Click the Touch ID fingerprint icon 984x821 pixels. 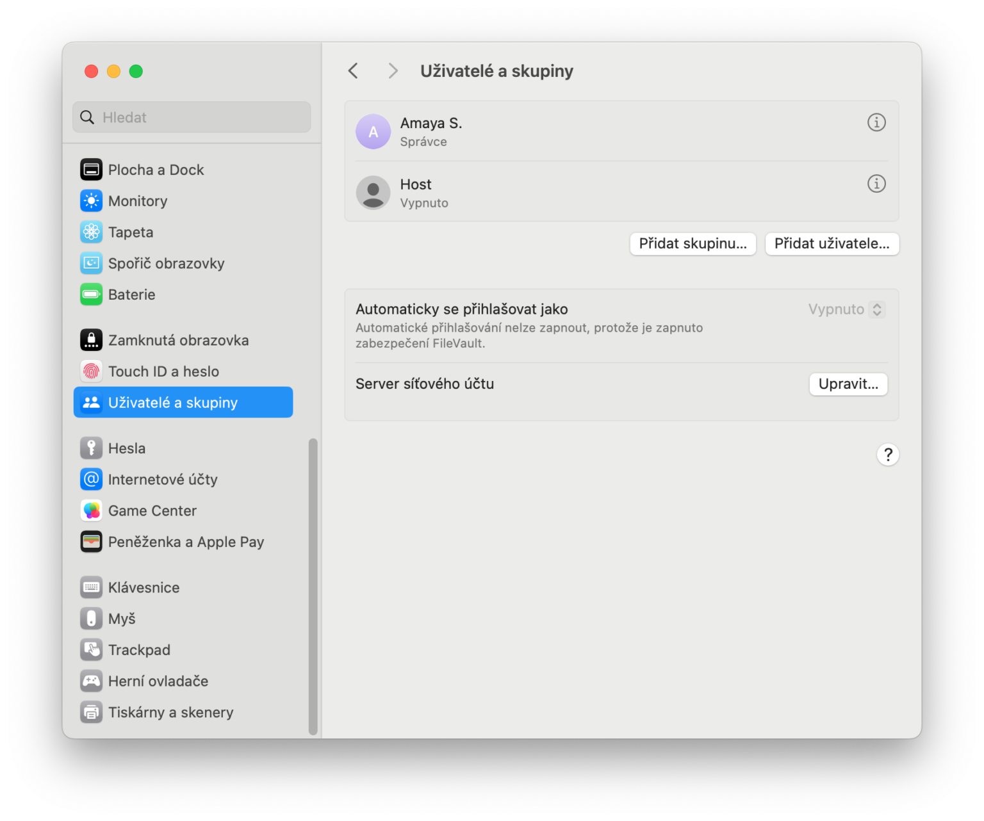(x=91, y=371)
